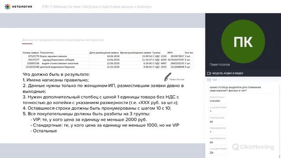The width and height of the screenshot is (281, 158).
Task: Click the Покупатель column header
Action: pos(47,53)
